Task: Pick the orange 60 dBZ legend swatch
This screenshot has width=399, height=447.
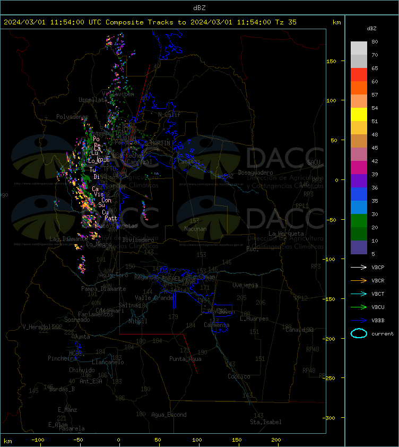Action: tap(359, 88)
